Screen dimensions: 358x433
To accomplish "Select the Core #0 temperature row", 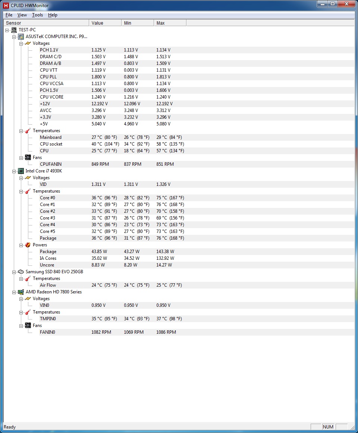I will (x=197, y=198).
